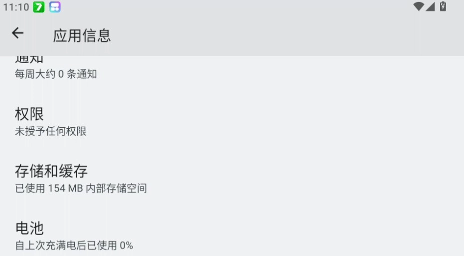Tap the purple app notification icon
Screen dimensions: 464x256
click(55, 7)
